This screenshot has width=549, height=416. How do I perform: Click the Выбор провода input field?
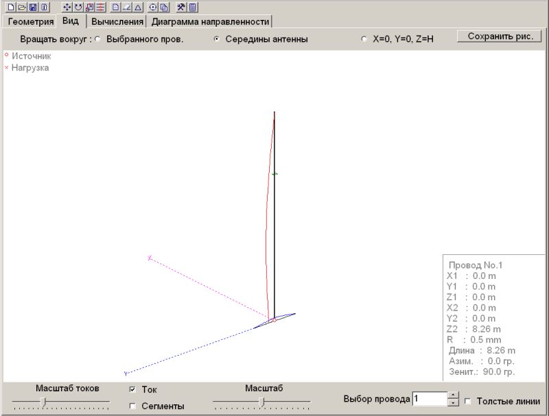click(429, 399)
